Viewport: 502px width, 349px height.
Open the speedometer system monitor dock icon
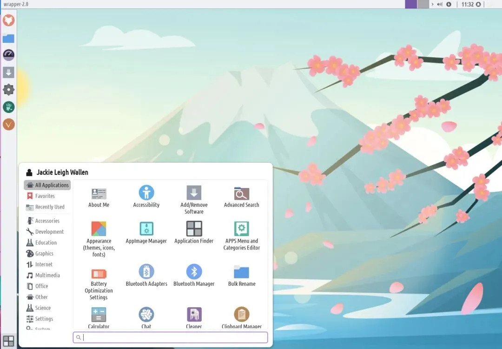(9, 55)
